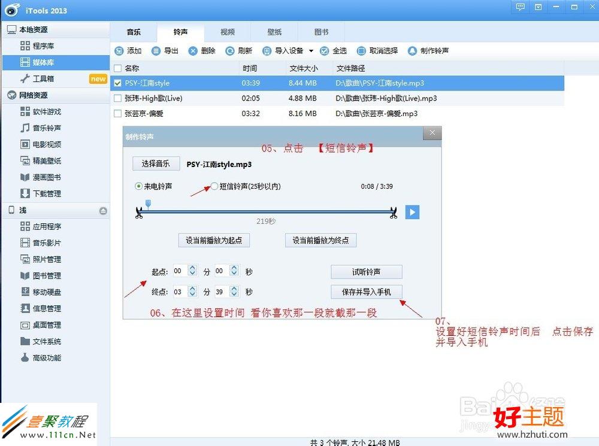The width and height of the screenshot is (599, 446).
Task: Click the 起点 seconds field
Action: [222, 271]
